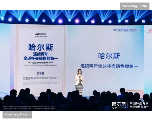The width and height of the screenshot is (152, 121).
Task: Click the 哈尔斯 heading on the right screen
Action: (x=109, y=56)
